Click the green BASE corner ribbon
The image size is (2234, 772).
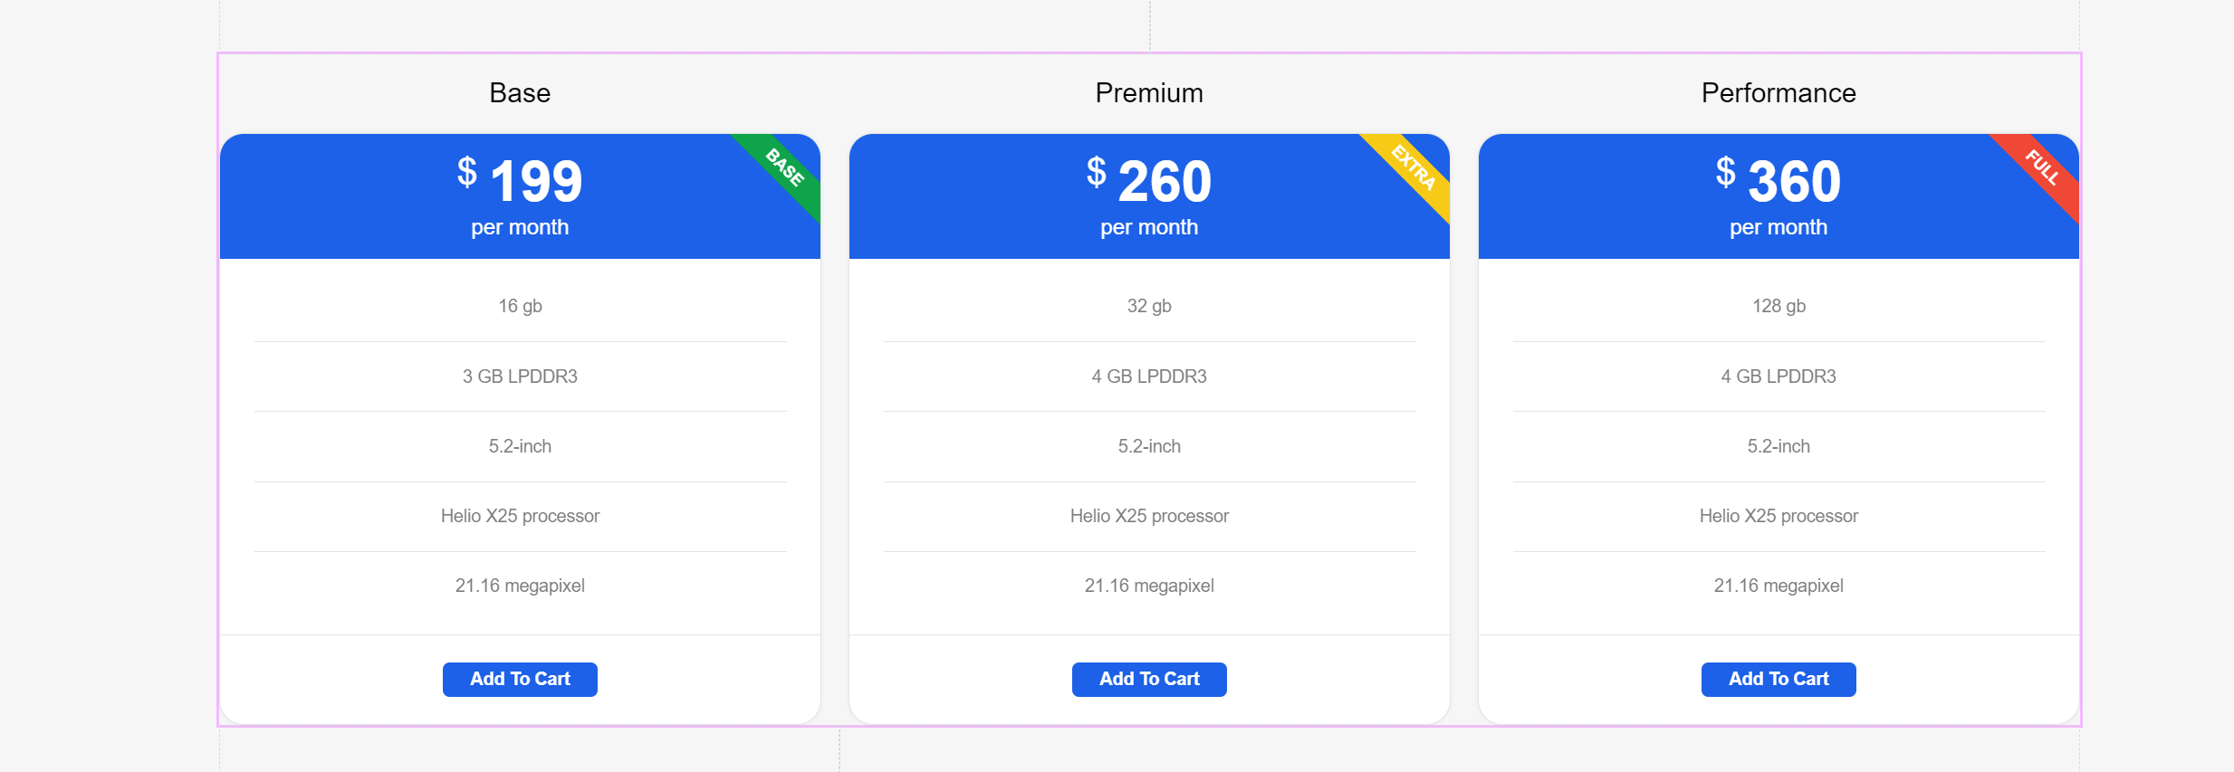point(786,168)
